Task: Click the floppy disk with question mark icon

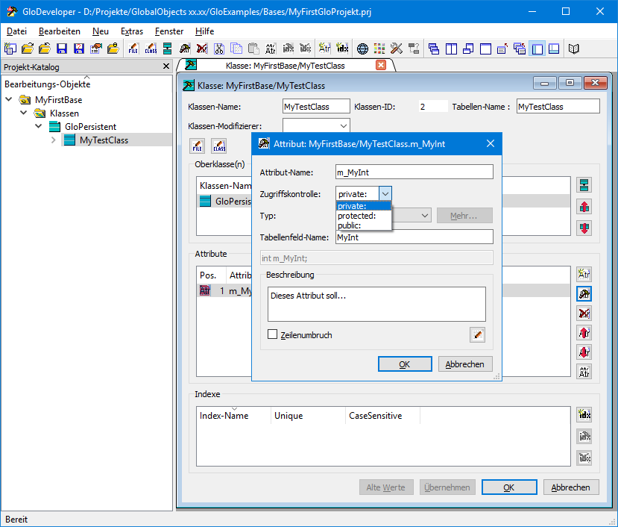Action: [79, 49]
